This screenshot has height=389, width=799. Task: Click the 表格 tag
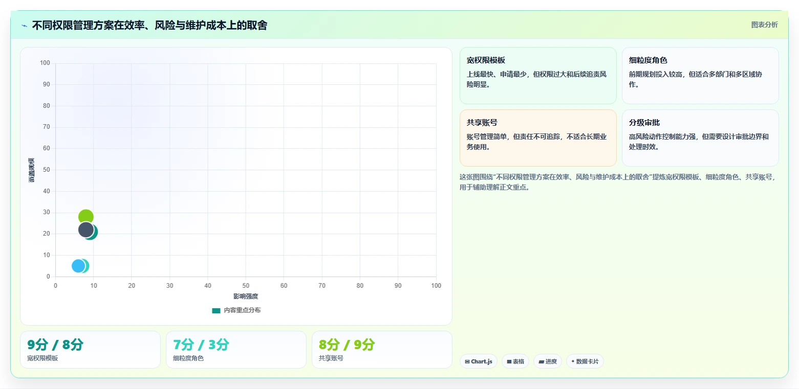pyautogui.click(x=515, y=361)
